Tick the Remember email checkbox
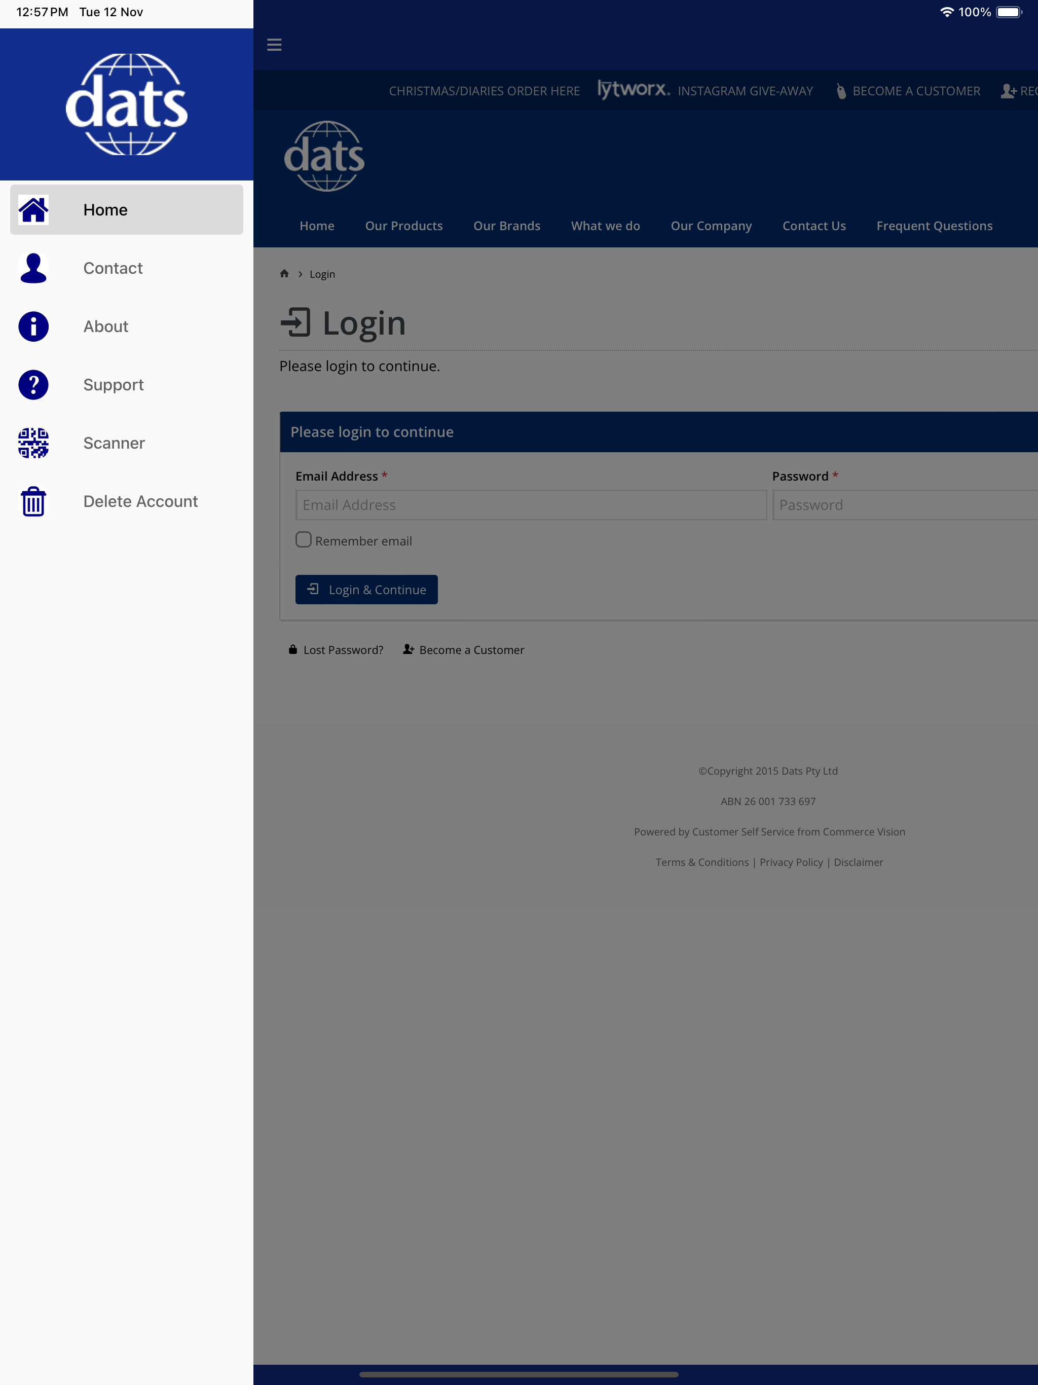1038x1385 pixels. pos(304,540)
